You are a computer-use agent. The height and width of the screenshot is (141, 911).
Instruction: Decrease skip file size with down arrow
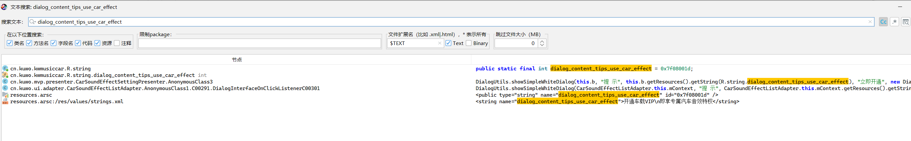tap(542, 45)
